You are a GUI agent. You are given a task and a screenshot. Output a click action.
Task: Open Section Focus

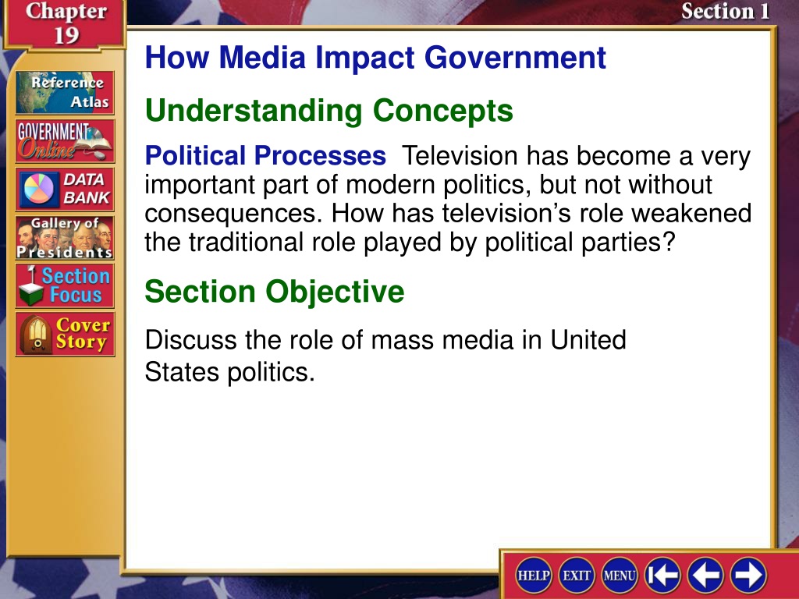pos(65,285)
